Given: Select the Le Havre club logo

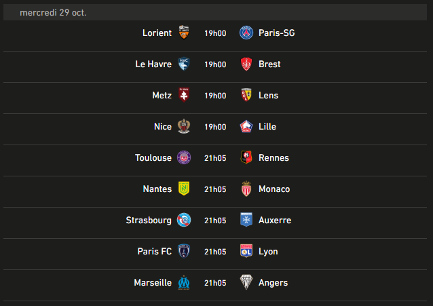Looking at the screenshot, I should coord(183,64).
